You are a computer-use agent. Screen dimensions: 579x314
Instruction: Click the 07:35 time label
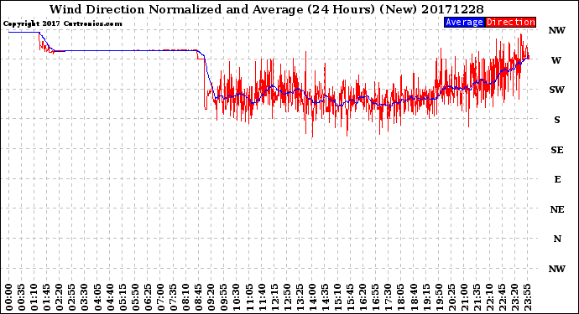pos(173,297)
